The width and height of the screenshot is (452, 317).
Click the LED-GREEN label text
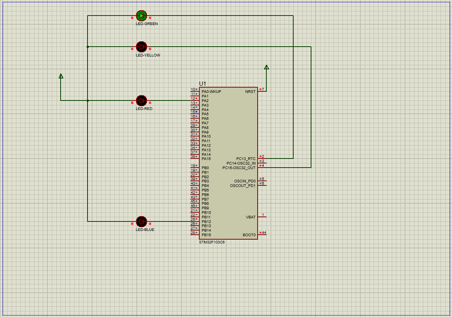pyautogui.click(x=147, y=24)
